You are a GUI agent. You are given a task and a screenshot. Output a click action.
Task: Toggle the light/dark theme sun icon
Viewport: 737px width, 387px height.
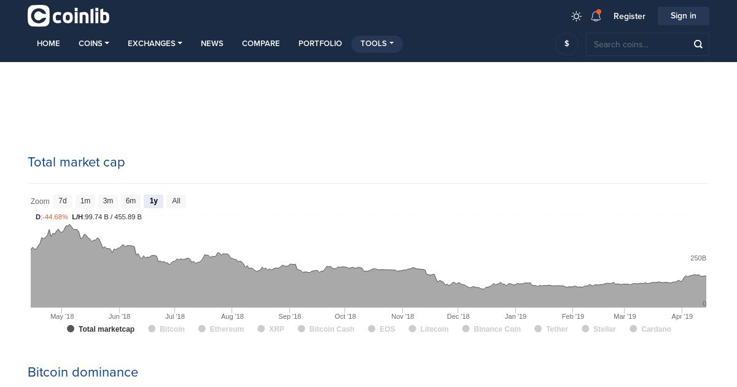pyautogui.click(x=576, y=17)
